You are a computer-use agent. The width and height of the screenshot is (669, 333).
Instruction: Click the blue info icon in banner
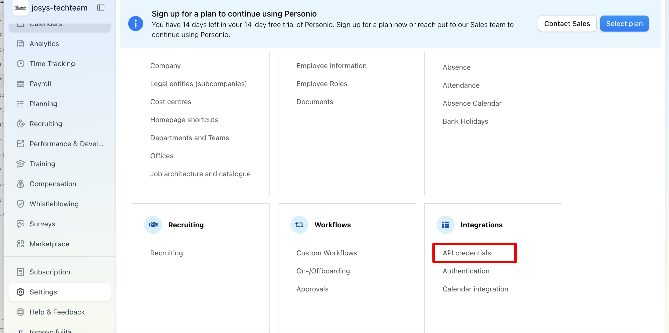coord(135,24)
